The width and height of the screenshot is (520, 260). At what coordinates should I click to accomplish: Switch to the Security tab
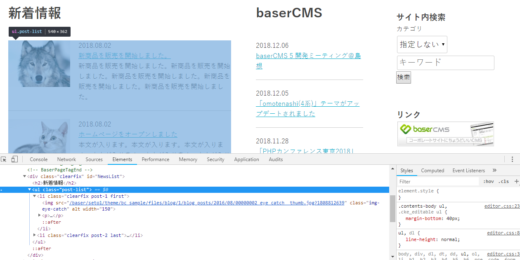click(x=216, y=159)
